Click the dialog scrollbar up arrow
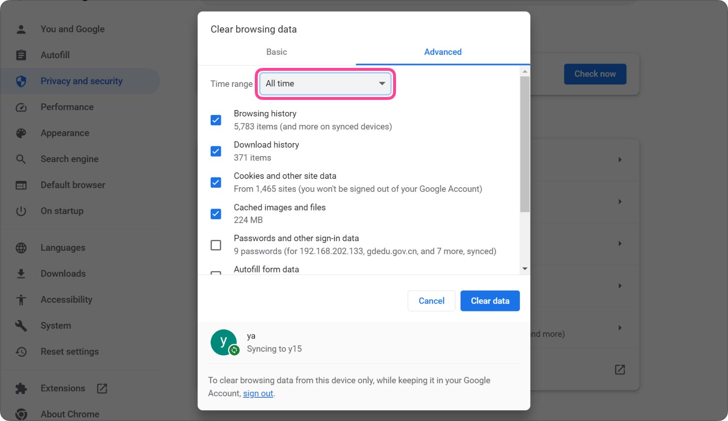The height and width of the screenshot is (421, 728). coord(525,71)
